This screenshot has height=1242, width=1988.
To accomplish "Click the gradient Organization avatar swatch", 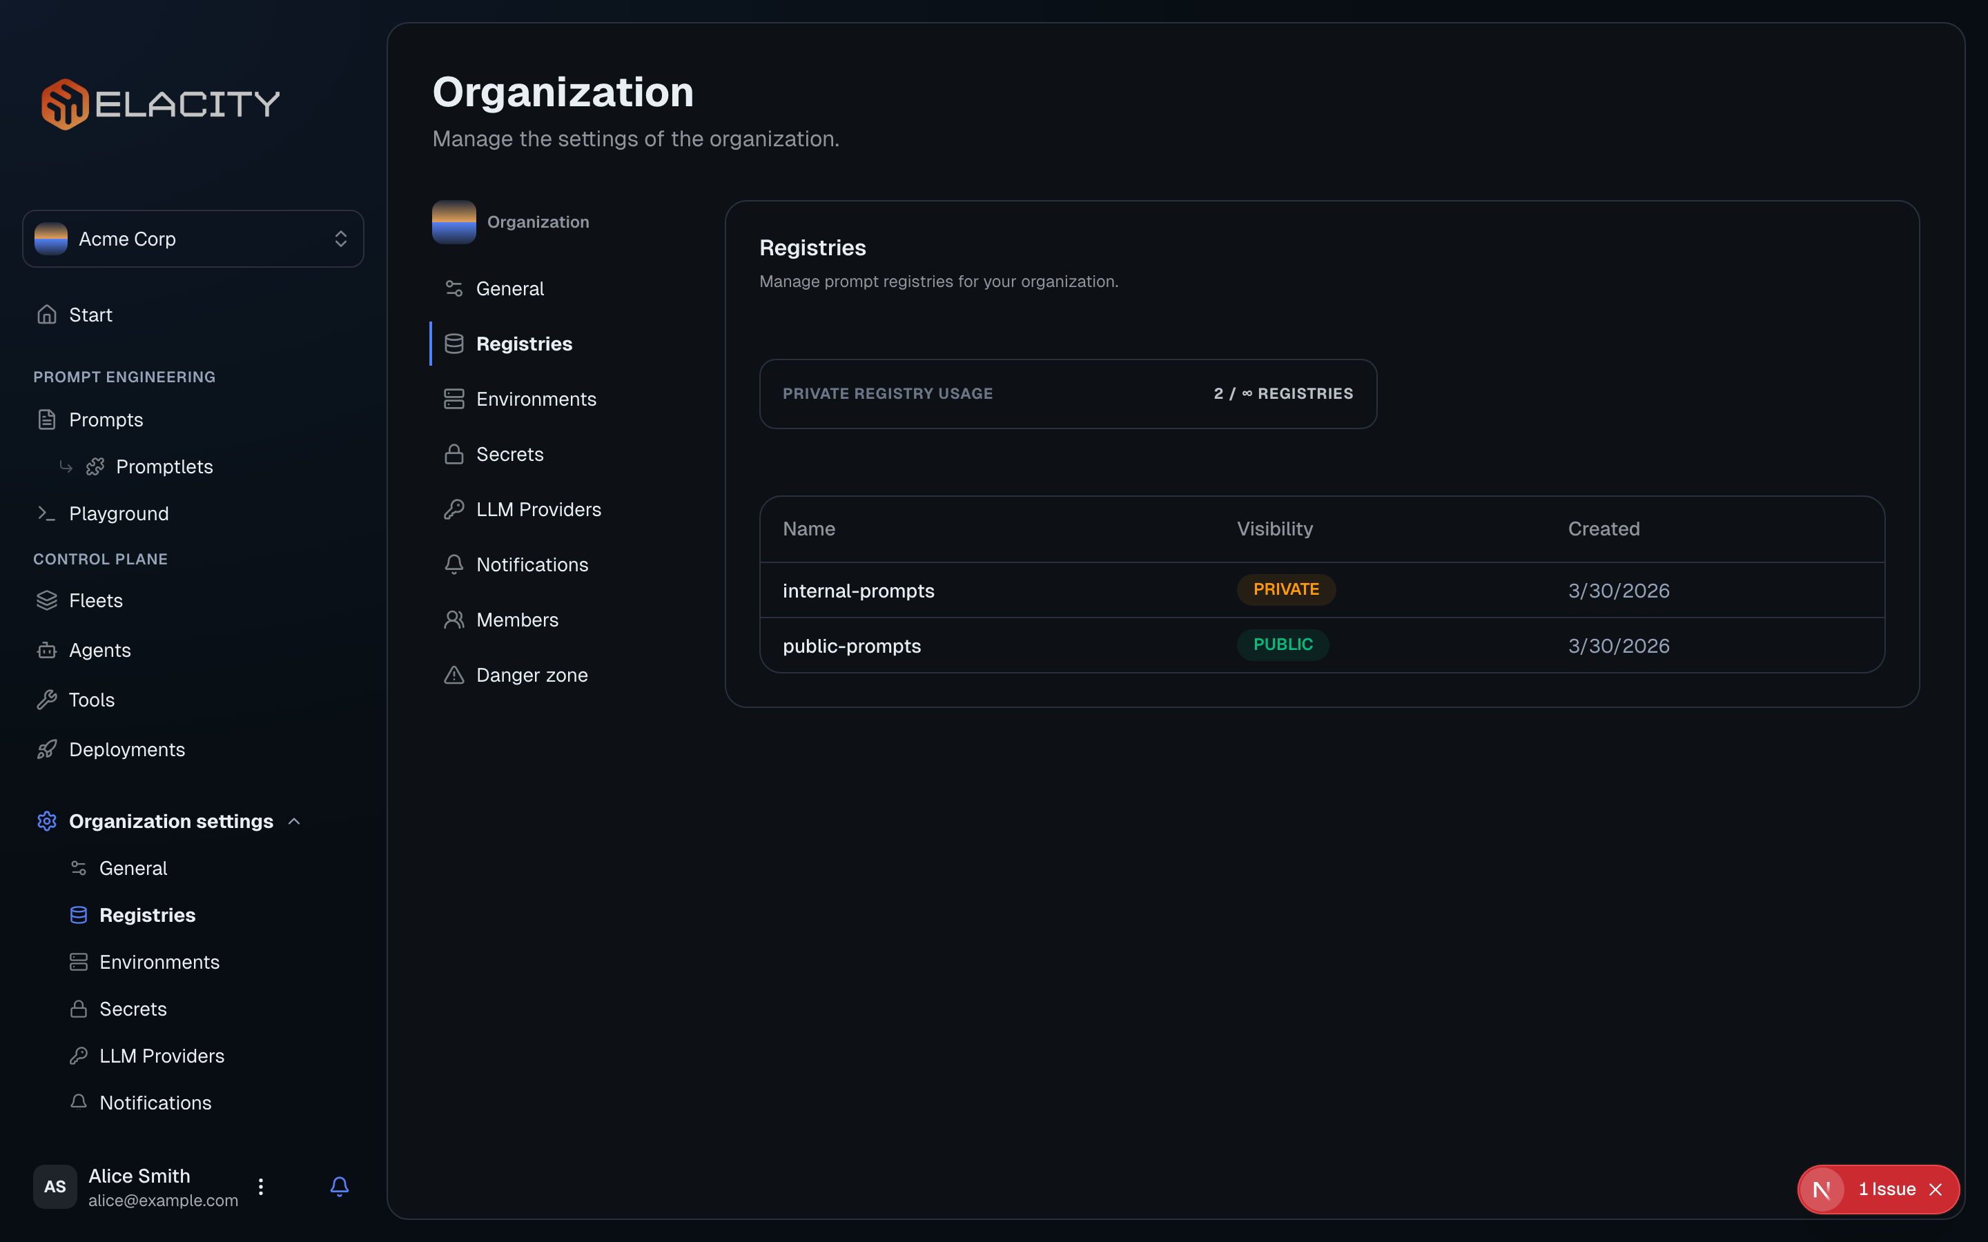I will click(x=454, y=221).
